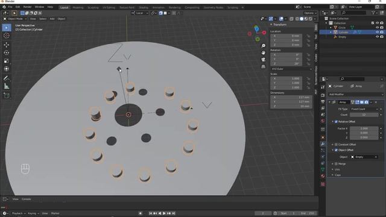Toggle X-ray display button
Image resolution: width=386 pixels, height=217 pixels.
291,19
